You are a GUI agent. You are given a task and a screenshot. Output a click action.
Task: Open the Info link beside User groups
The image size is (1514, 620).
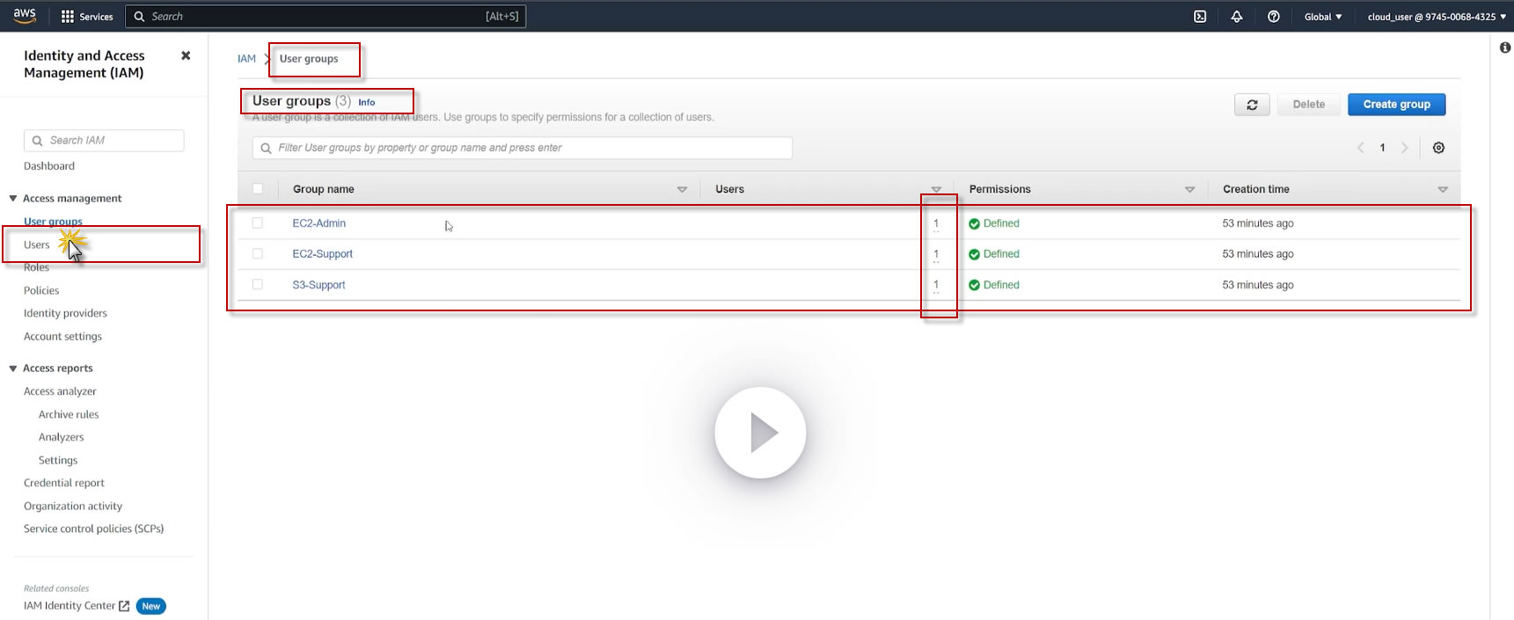367,102
